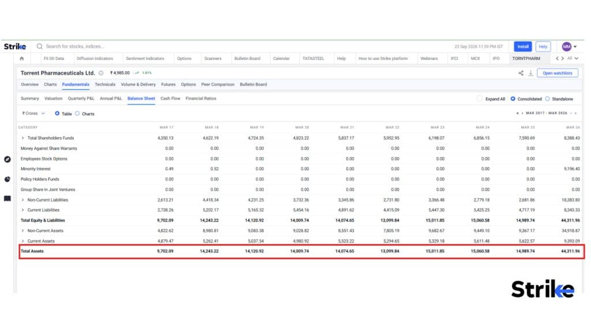Screen dimensions: 591x313
Task: Expand the Non-Current Liabilities row
Action: click(x=23, y=200)
